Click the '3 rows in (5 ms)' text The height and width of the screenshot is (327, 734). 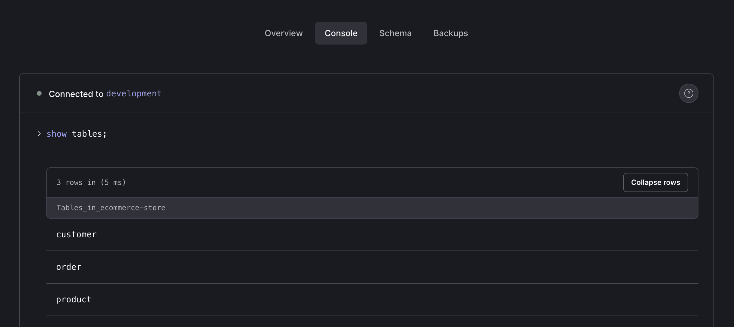[91, 182]
